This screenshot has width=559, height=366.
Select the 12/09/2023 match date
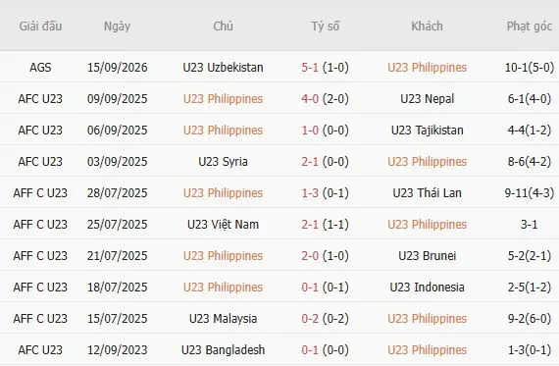[117, 349]
